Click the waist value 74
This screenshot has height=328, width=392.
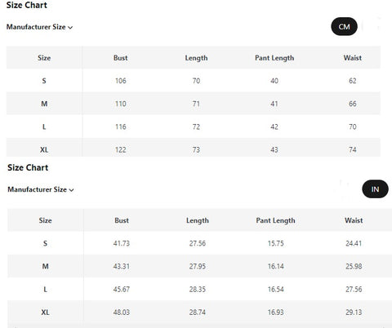point(353,149)
